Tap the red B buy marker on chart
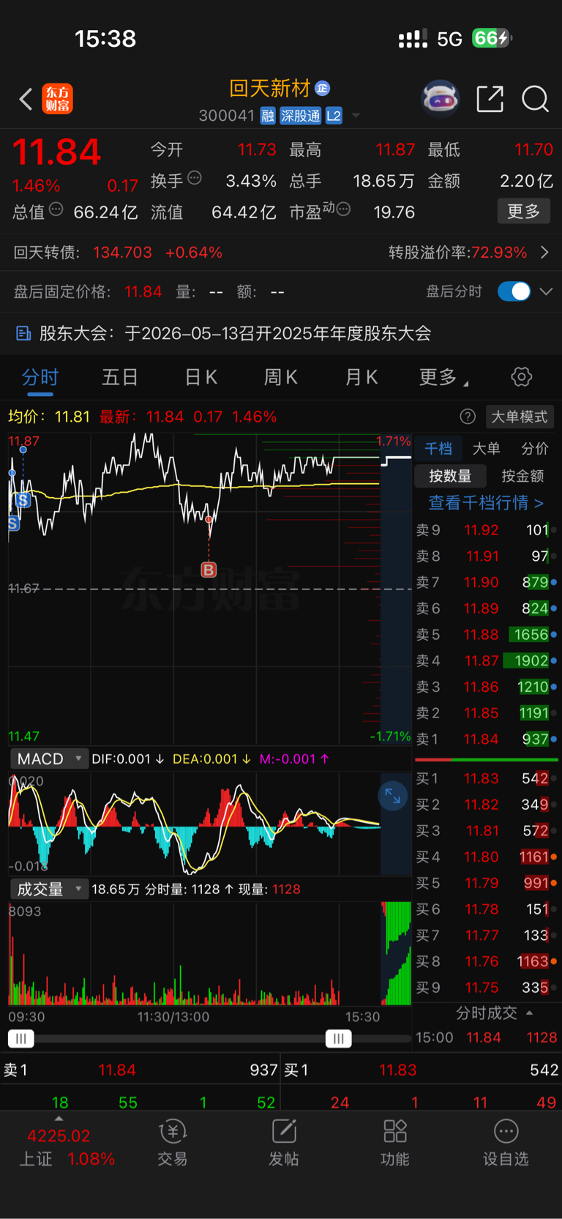Image resolution: width=562 pixels, height=1219 pixels. coord(209,570)
